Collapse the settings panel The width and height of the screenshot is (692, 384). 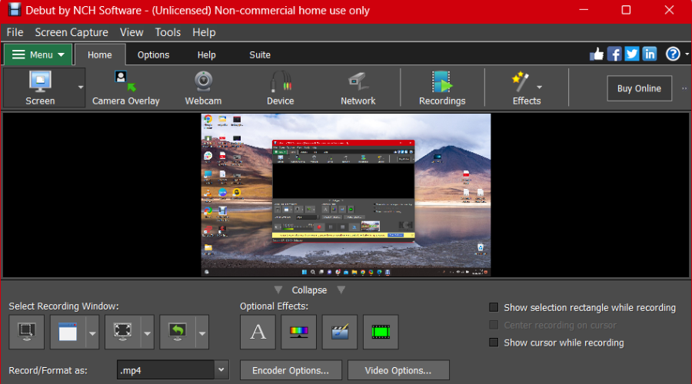tap(309, 290)
